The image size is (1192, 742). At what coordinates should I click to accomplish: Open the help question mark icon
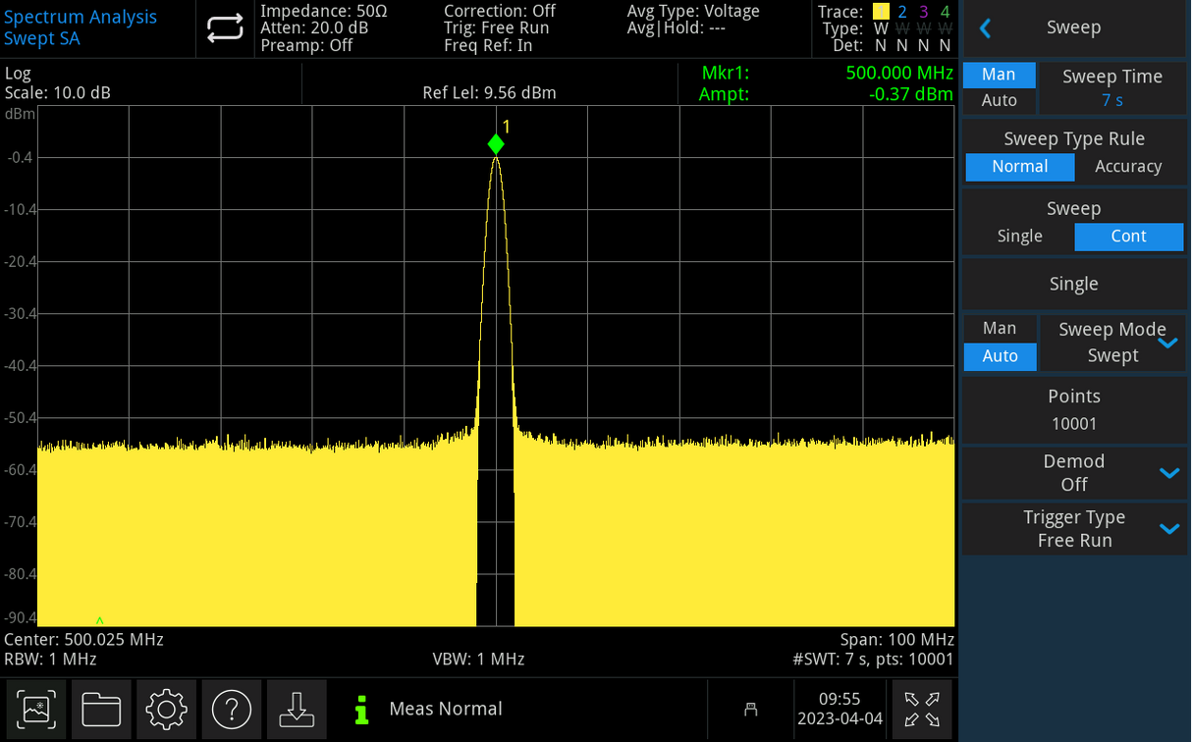(232, 709)
